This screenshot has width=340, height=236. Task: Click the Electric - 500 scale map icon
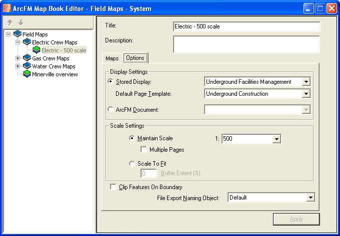pos(36,50)
